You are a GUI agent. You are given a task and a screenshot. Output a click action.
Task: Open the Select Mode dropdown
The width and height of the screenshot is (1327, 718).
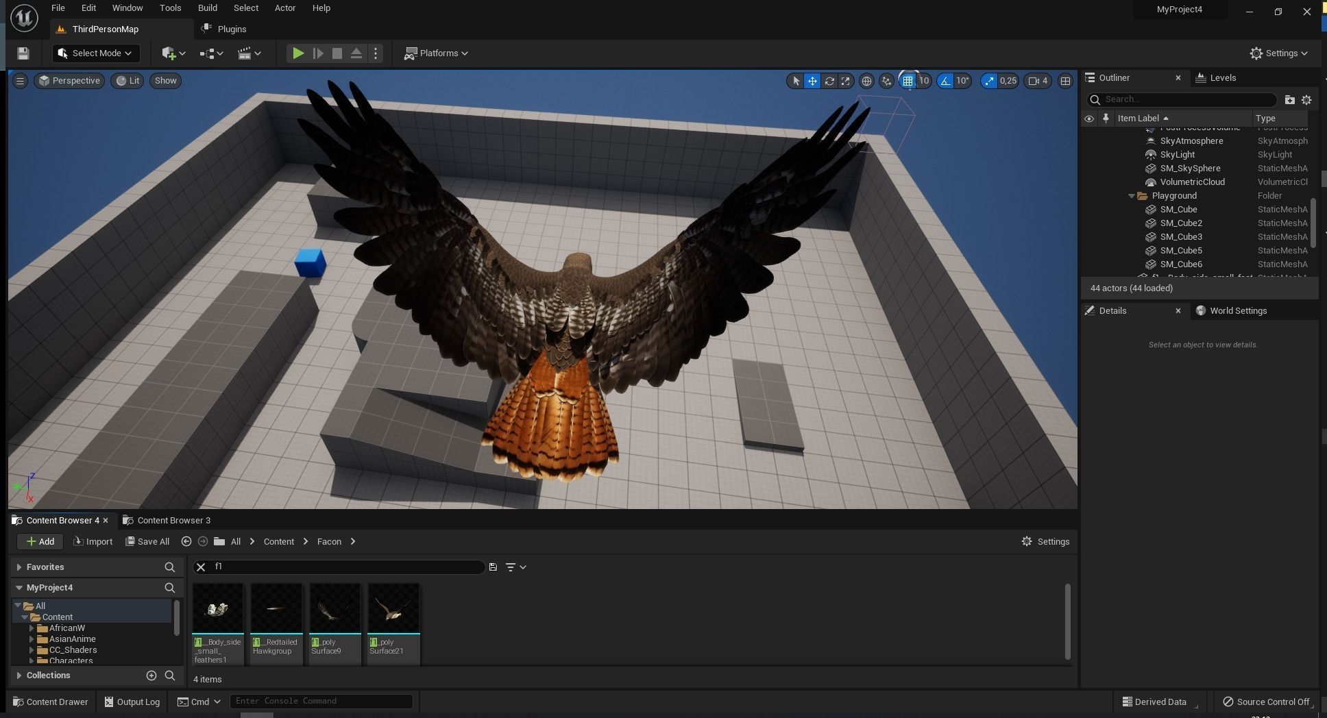(96, 53)
